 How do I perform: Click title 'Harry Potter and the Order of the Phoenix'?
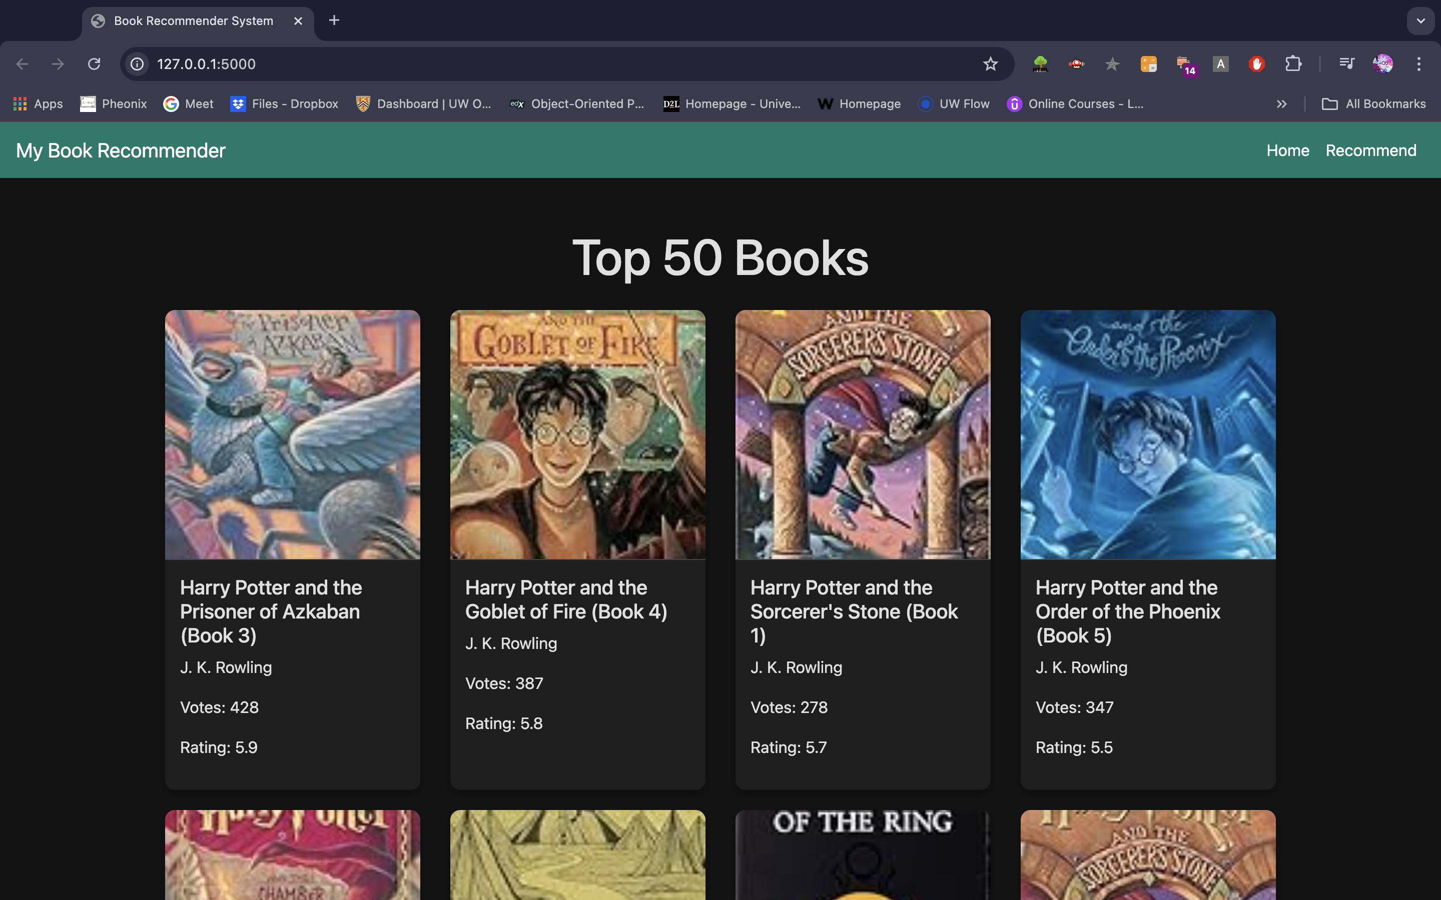[x=1128, y=611]
